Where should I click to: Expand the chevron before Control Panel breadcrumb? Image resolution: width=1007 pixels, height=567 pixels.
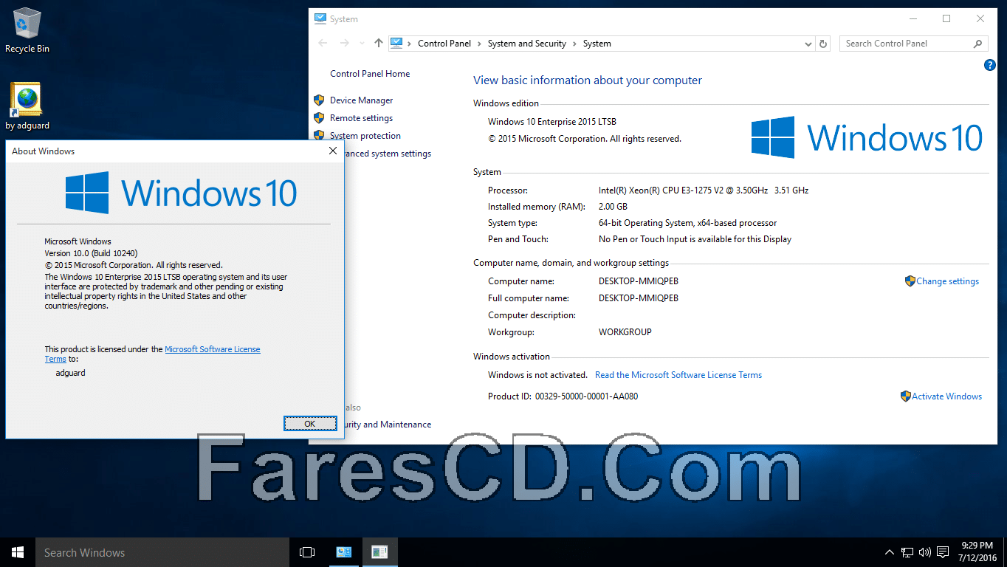tap(410, 44)
